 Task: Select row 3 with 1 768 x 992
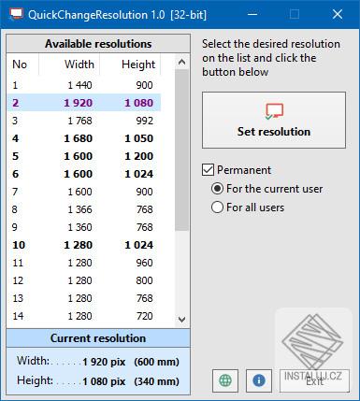[x=83, y=121]
